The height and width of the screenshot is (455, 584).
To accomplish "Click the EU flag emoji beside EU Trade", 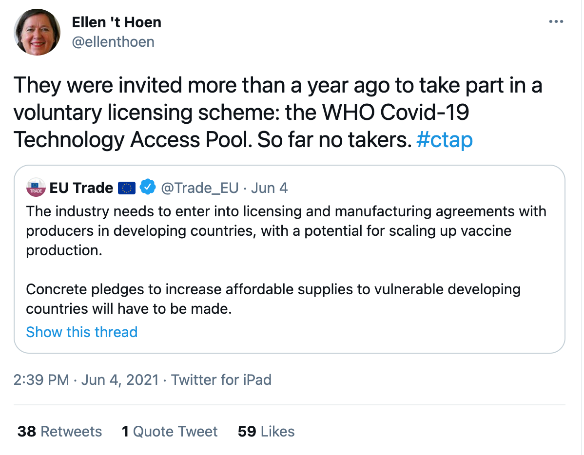I will [127, 187].
